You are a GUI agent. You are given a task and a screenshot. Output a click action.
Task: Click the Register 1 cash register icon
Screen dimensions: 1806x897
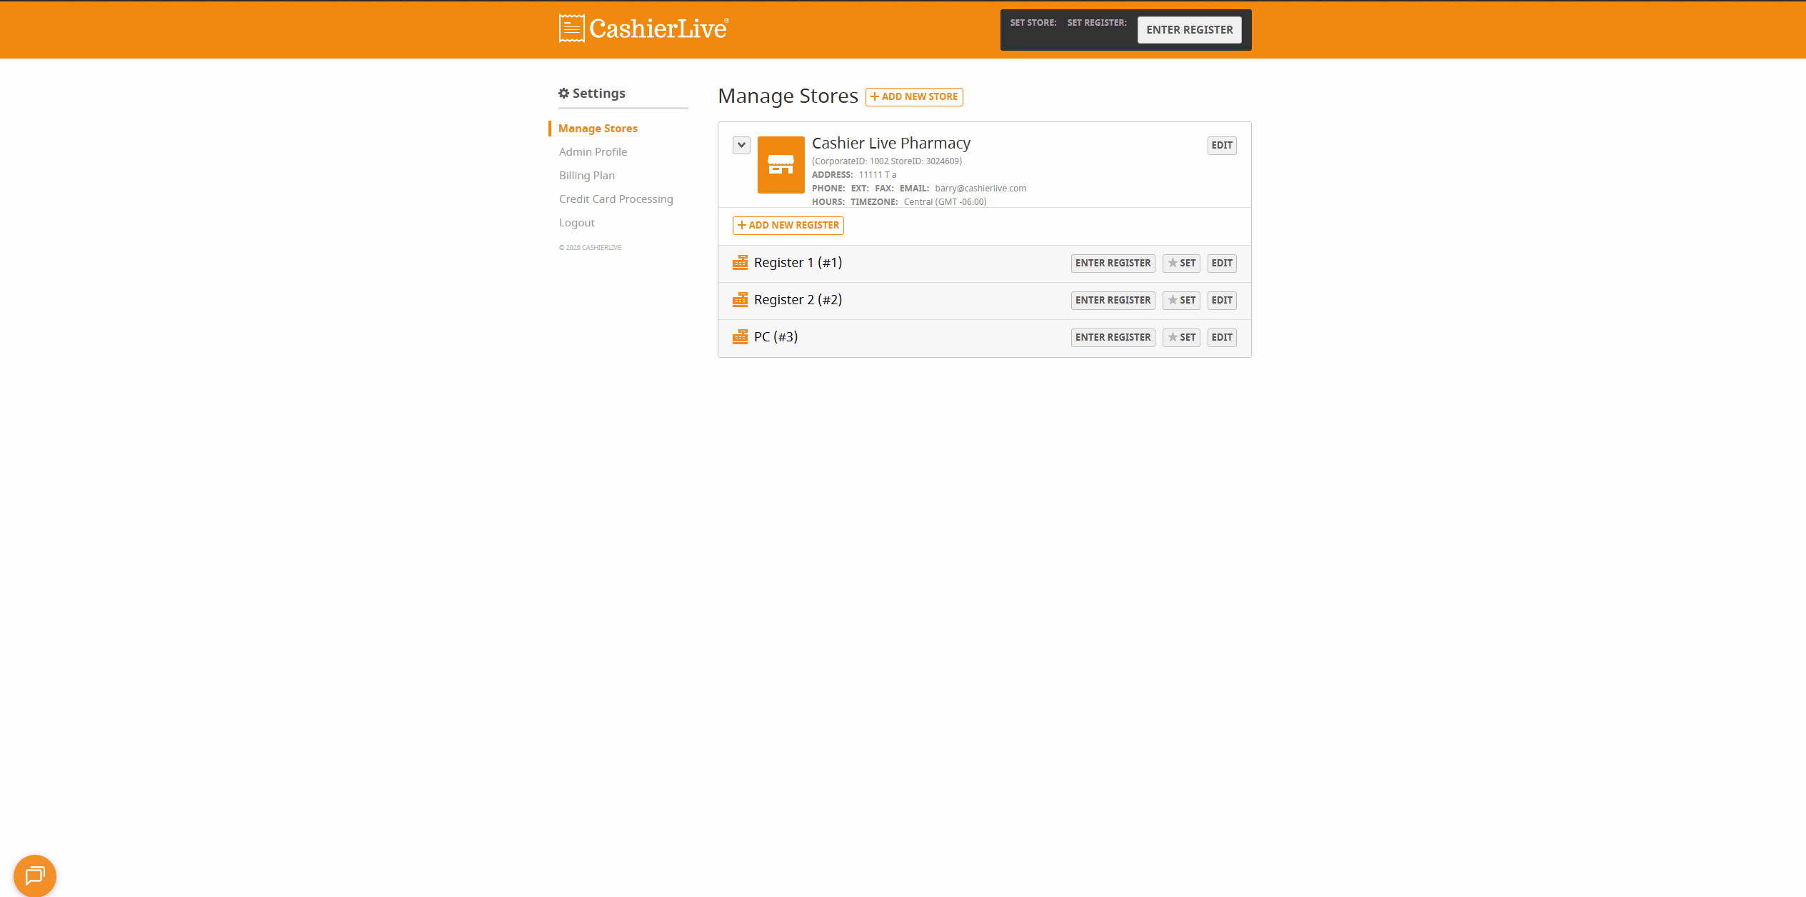(740, 263)
